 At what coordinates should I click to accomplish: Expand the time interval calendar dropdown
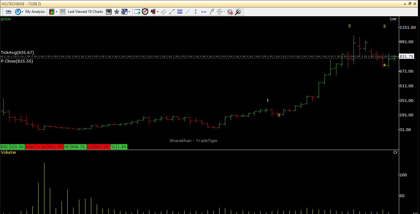pyautogui.click(x=129, y=12)
